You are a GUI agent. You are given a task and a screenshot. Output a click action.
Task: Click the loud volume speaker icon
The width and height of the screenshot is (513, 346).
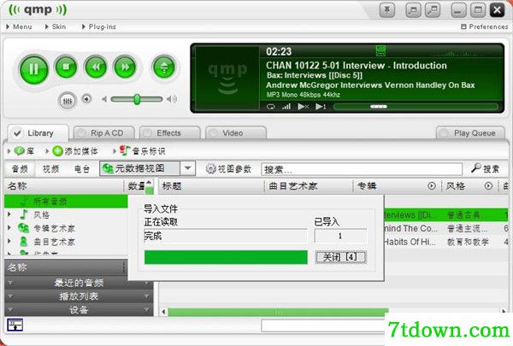(x=172, y=99)
